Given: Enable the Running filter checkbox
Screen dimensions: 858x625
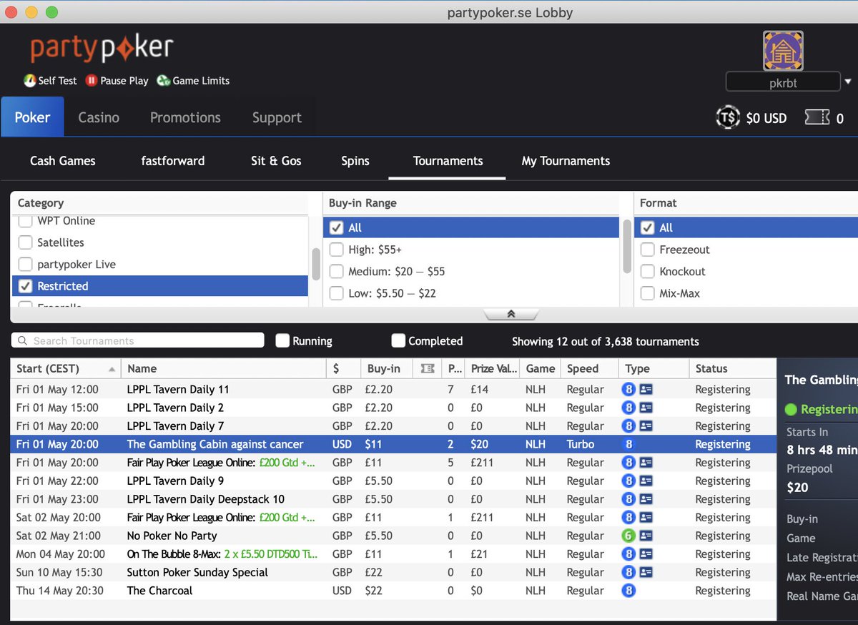Looking at the screenshot, I should point(282,340).
